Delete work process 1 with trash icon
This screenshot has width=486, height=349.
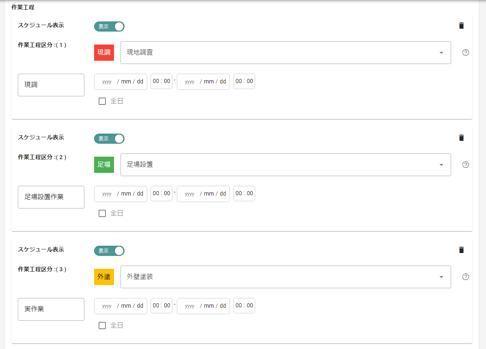pyautogui.click(x=461, y=26)
